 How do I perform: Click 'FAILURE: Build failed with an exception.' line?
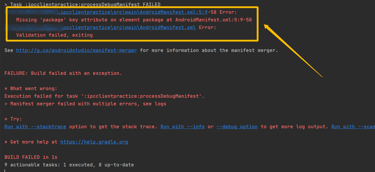point(63,73)
